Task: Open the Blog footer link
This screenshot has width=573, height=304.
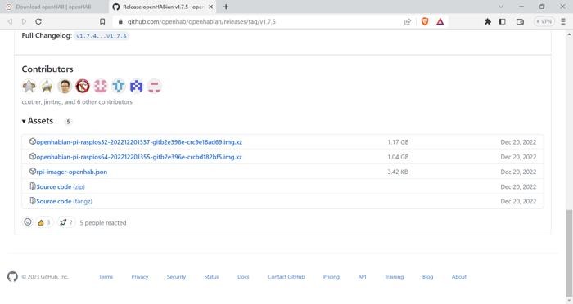Action: (x=427, y=277)
